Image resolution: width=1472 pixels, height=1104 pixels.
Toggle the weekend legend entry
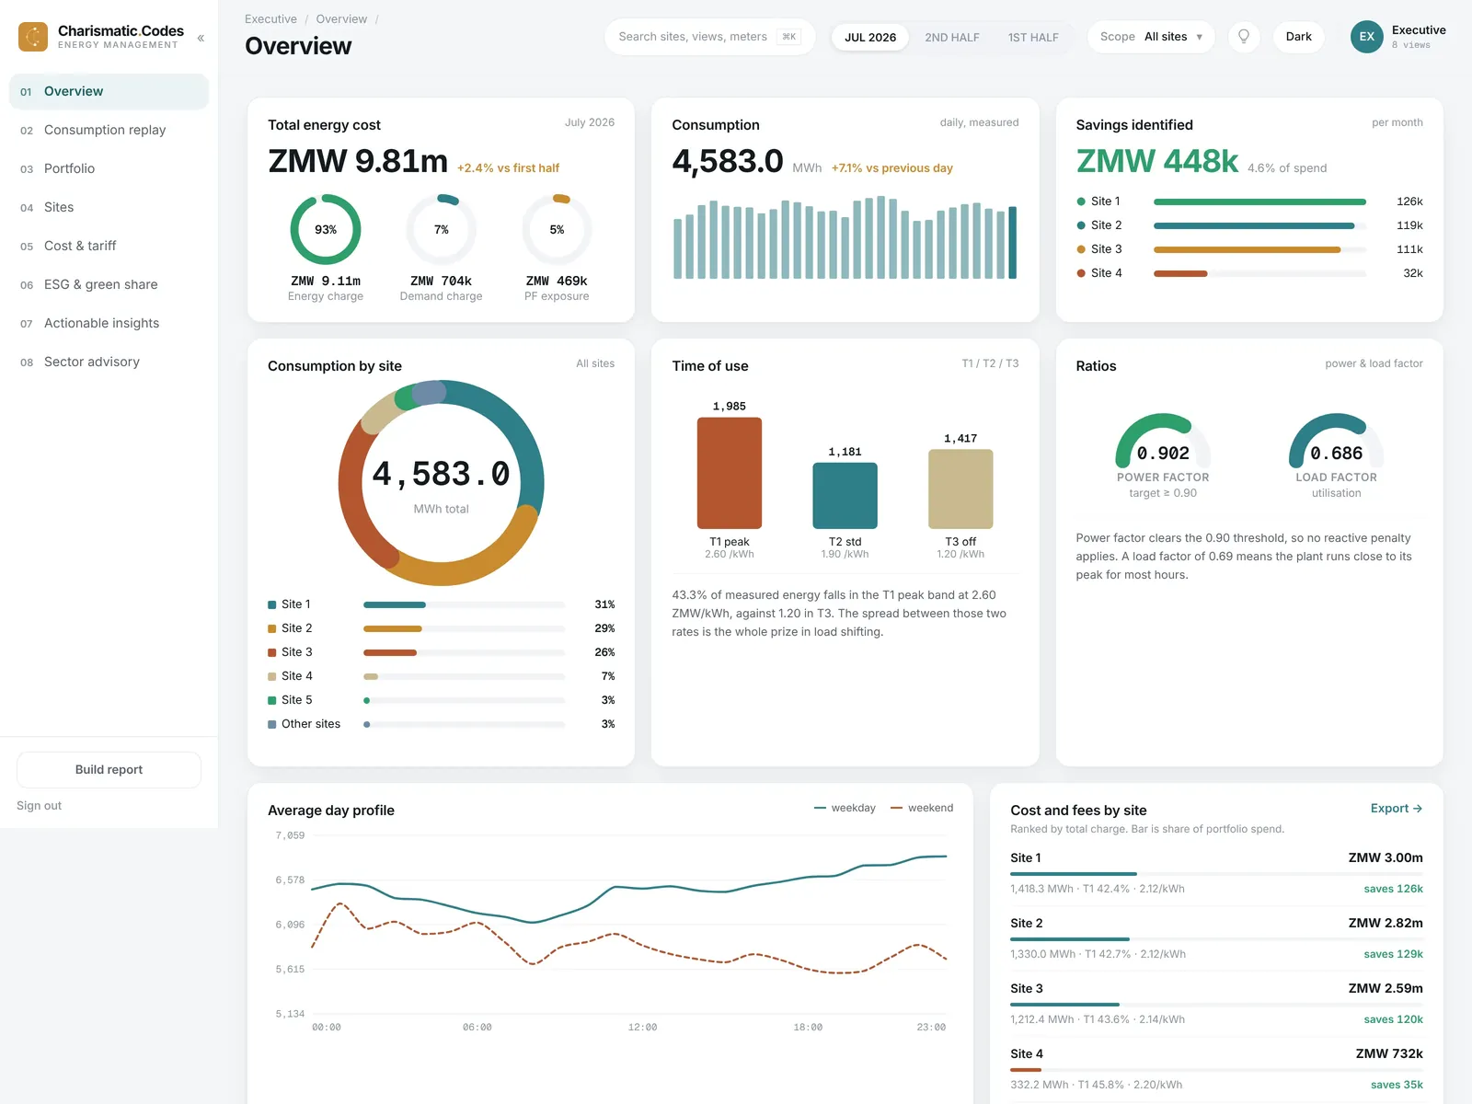(922, 808)
